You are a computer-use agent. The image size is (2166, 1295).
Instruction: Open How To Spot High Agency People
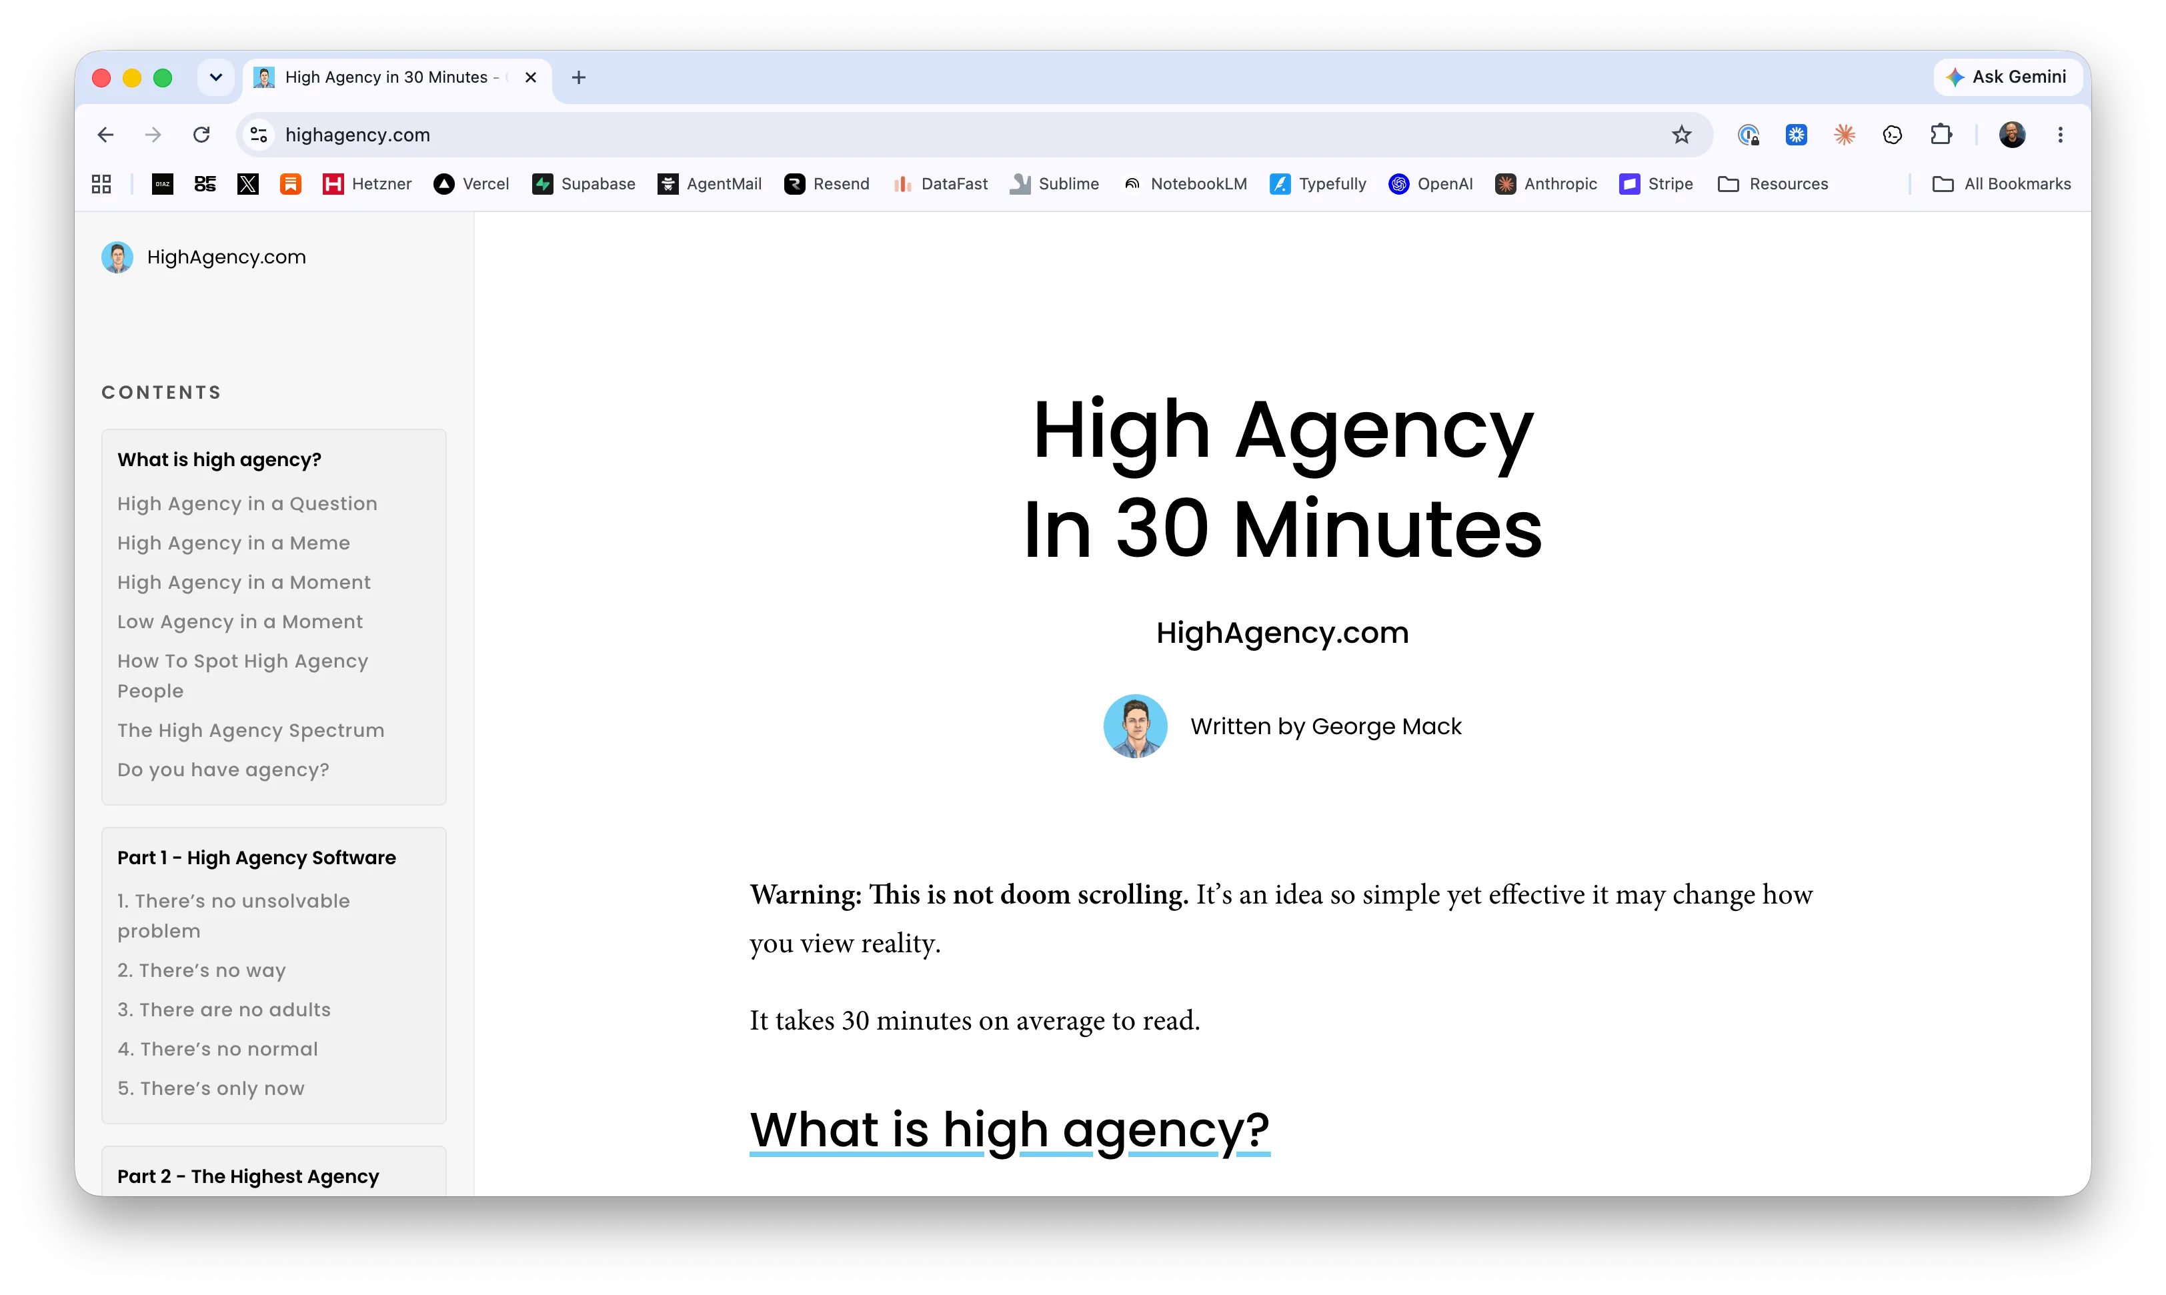pyautogui.click(x=243, y=676)
